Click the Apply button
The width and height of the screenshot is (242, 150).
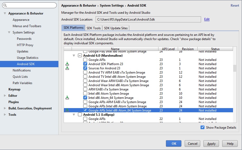click(x=211, y=143)
